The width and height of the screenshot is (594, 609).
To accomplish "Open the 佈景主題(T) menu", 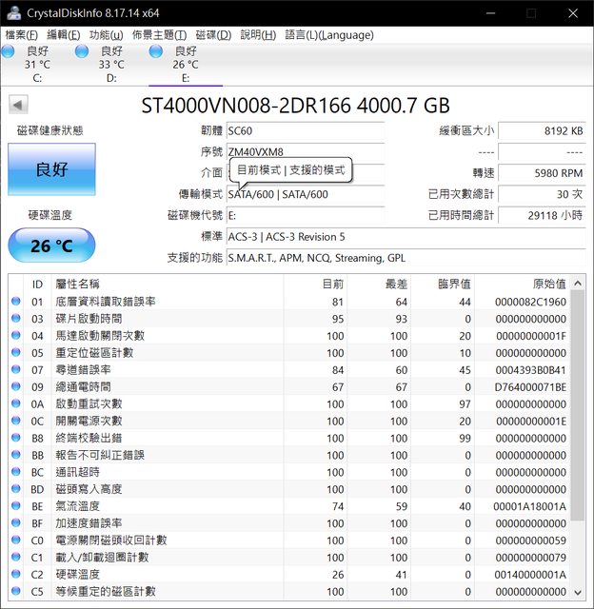I will 159,35.
